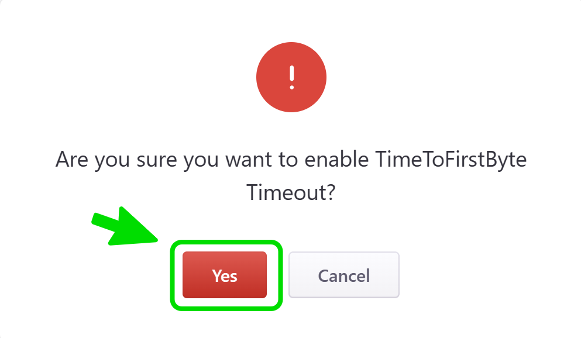Confirm enabling TimeToFirstByte Timeout with Yes
The image size is (581, 338).
pos(225,275)
